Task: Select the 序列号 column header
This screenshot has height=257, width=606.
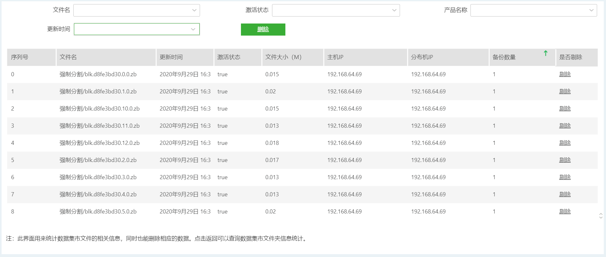Action: 20,57
